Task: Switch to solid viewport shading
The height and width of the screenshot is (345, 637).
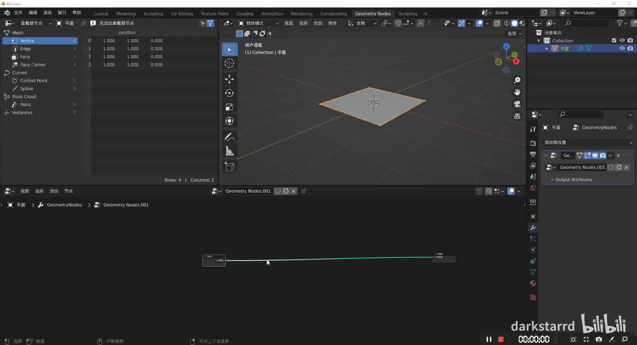Action: [514, 23]
